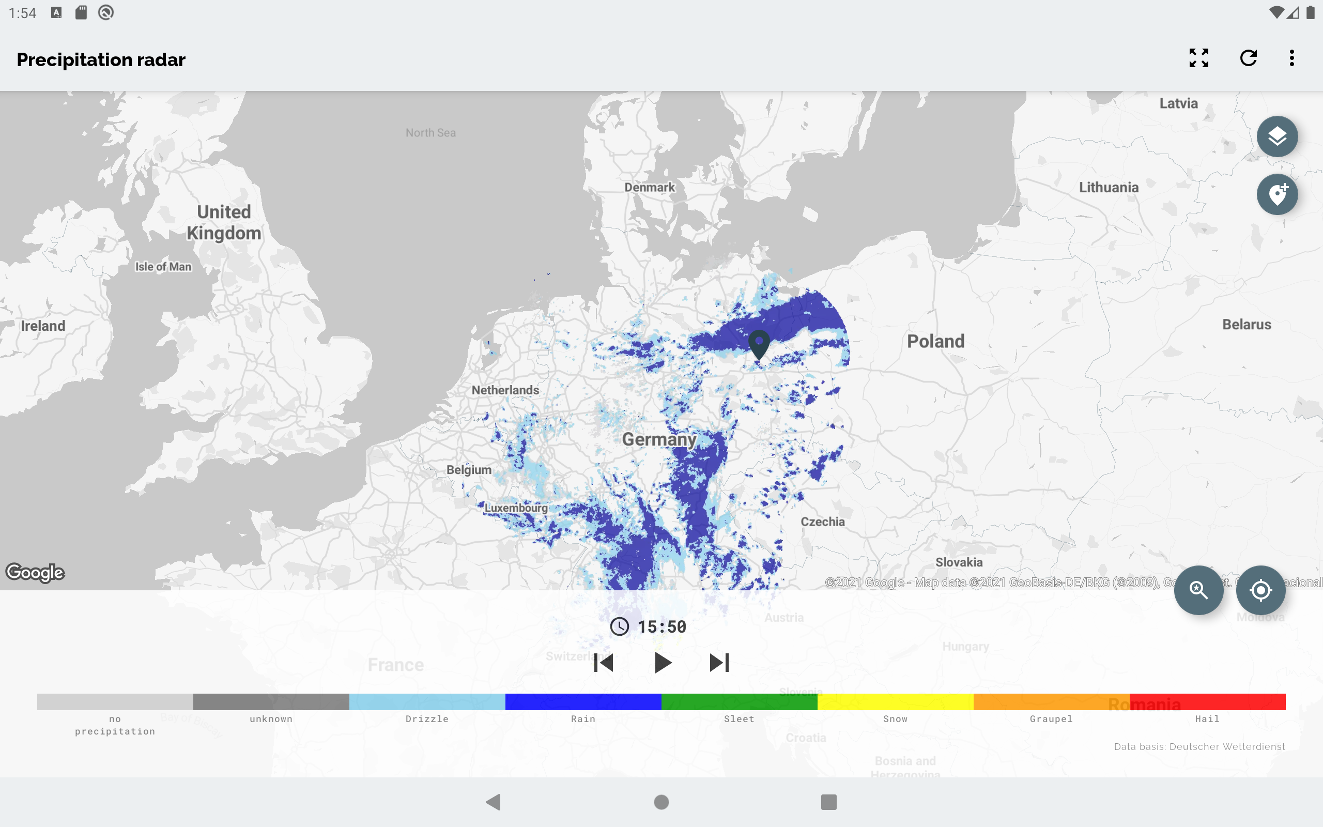Open the three-dot overflow menu

tap(1291, 58)
